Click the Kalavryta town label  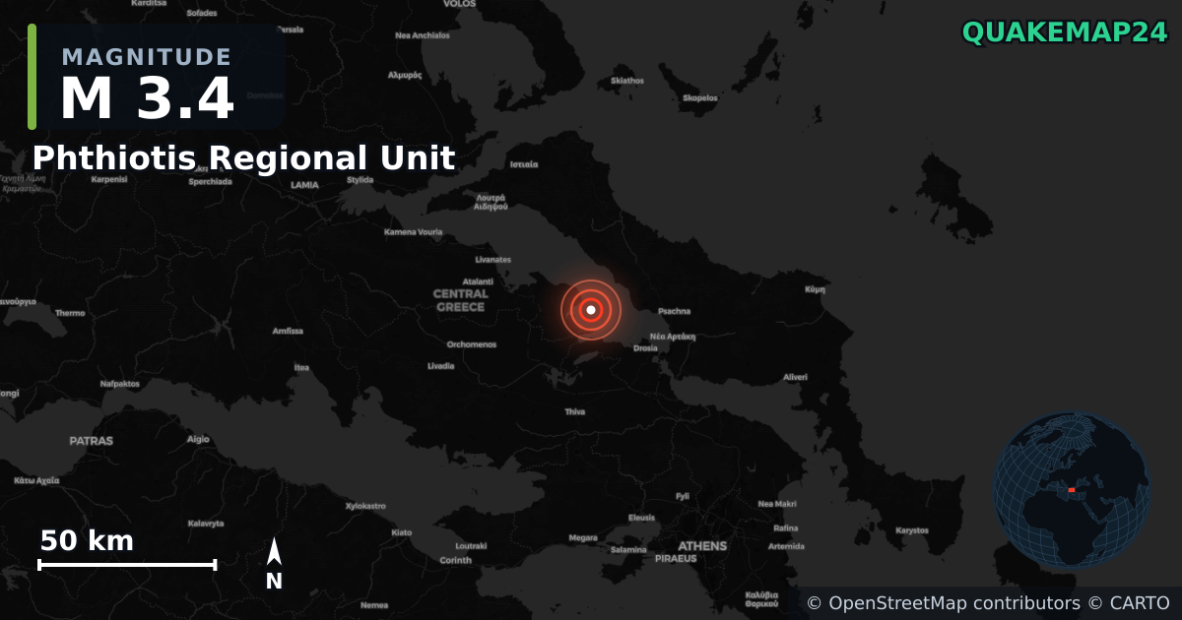click(207, 523)
